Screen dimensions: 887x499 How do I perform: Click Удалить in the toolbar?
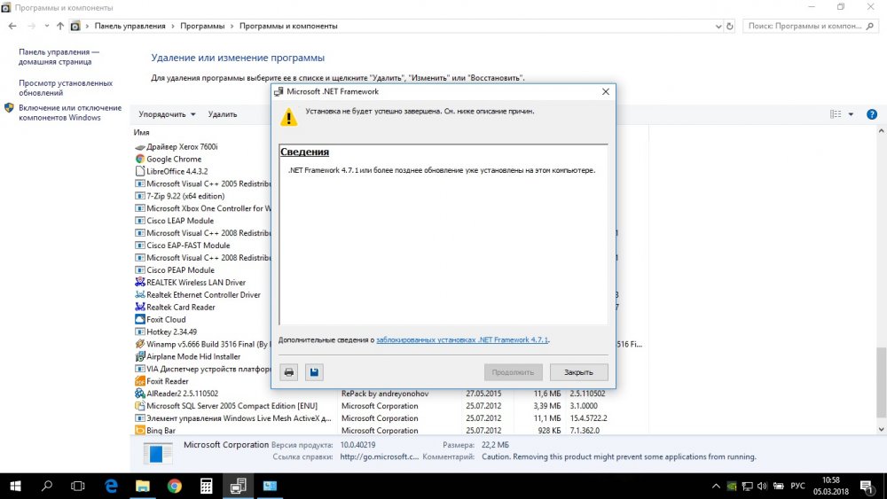[x=223, y=114]
